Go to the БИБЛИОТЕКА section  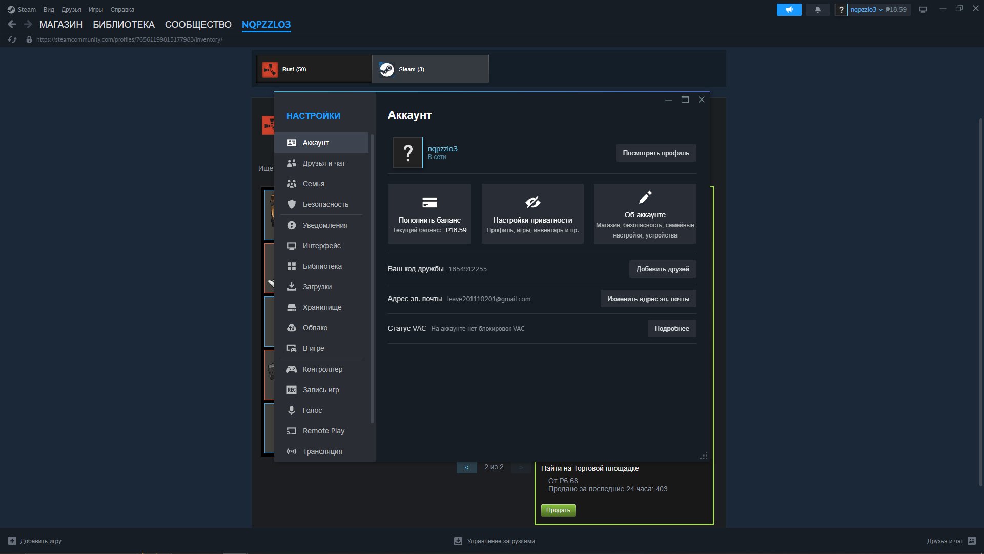124,24
